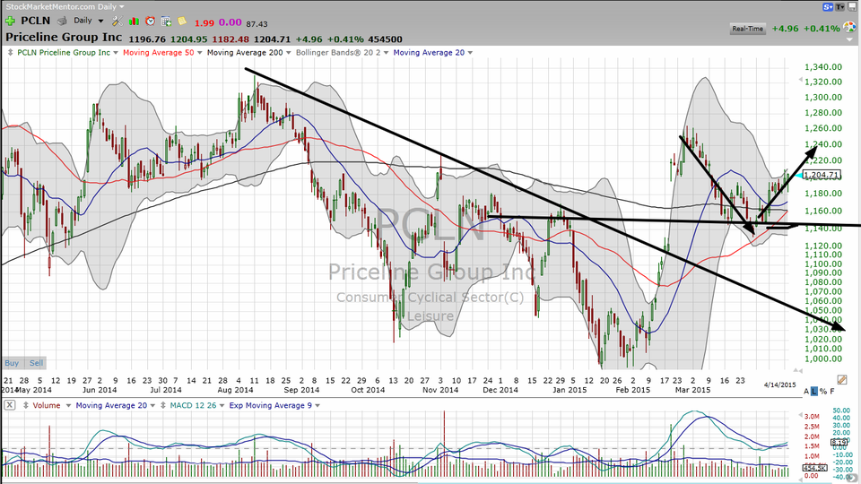Click the Real-Time button
The width and height of the screenshot is (861, 484).
(747, 29)
